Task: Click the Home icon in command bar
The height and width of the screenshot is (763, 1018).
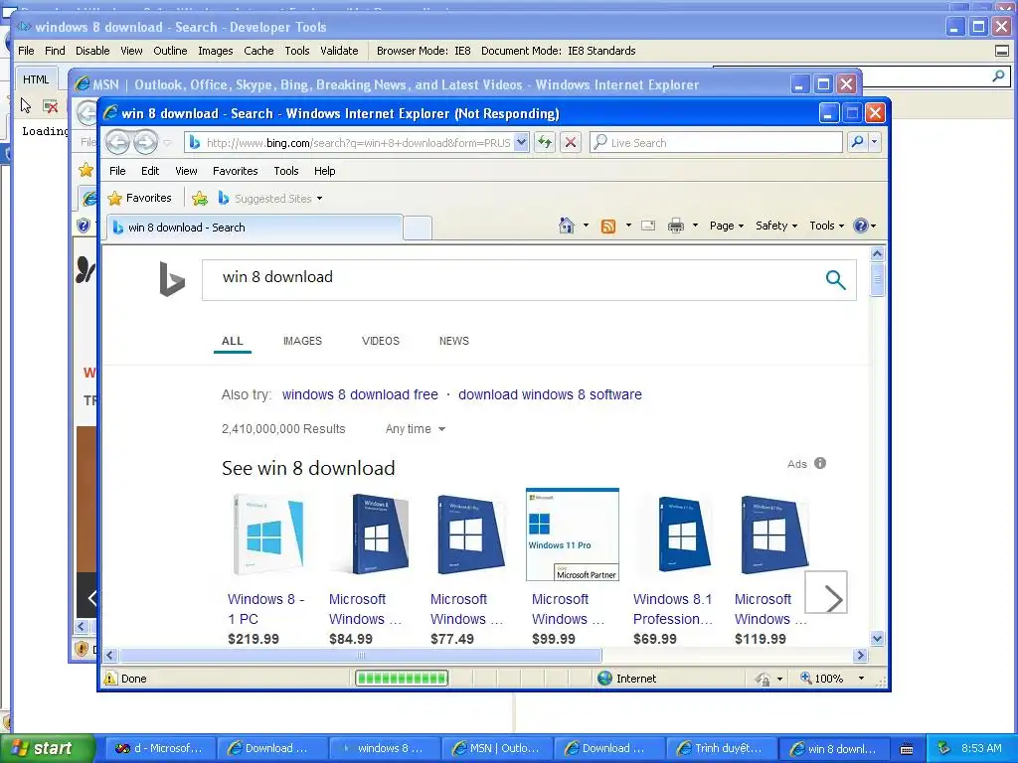Action: pyautogui.click(x=566, y=226)
